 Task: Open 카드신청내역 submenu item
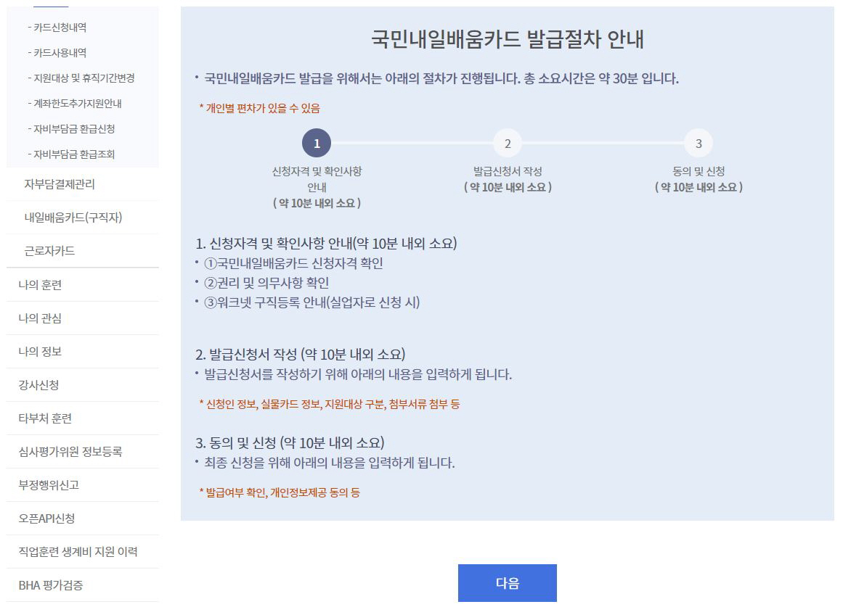[x=57, y=28]
